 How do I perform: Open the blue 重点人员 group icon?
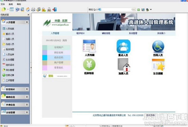click(123, 47)
